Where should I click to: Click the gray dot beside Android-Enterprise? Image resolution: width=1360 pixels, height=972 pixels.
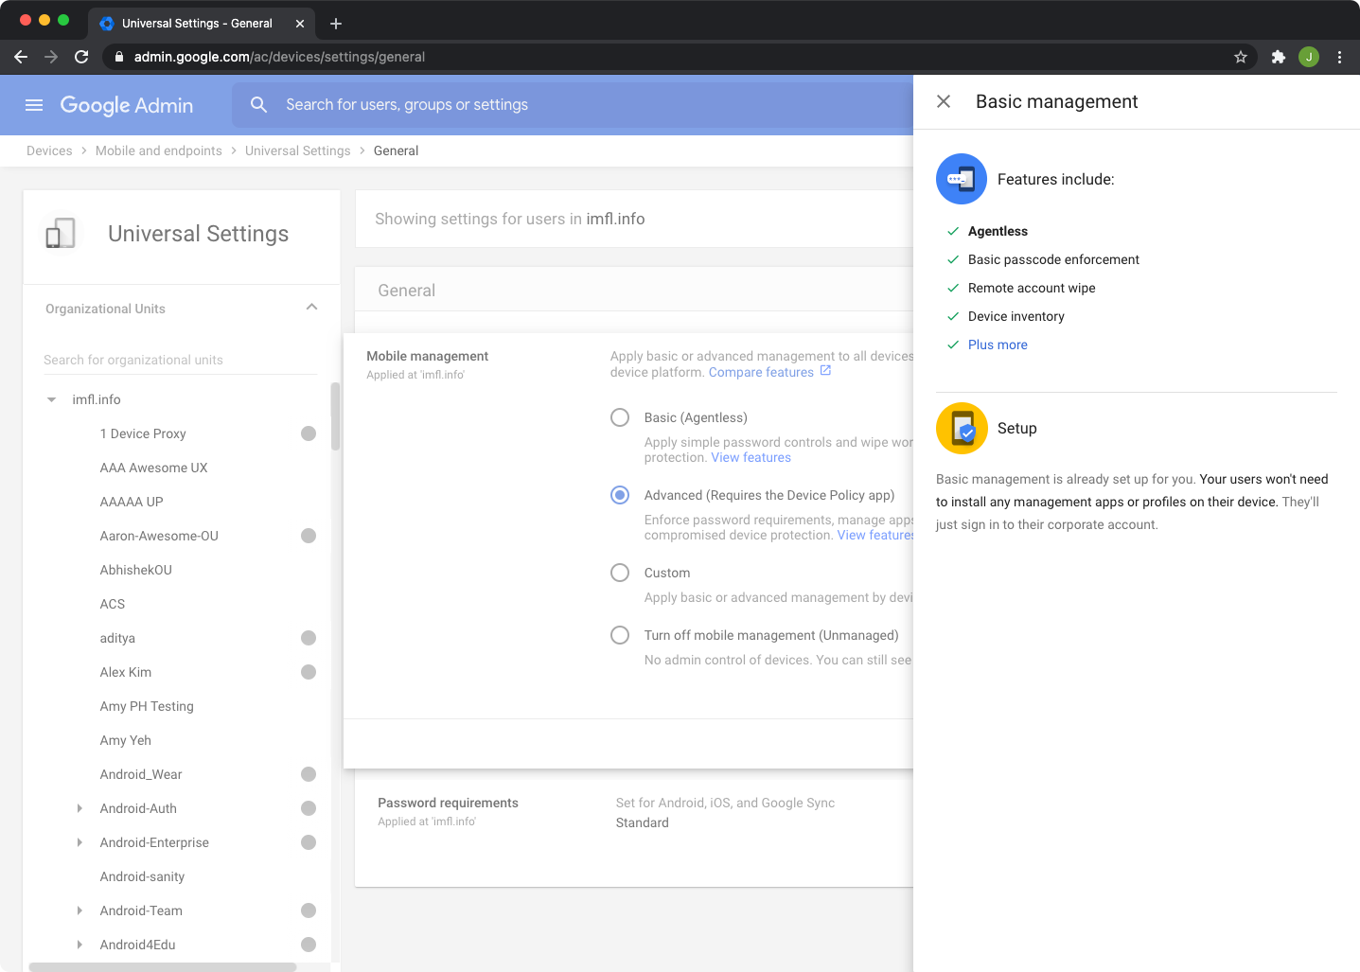pyautogui.click(x=309, y=842)
